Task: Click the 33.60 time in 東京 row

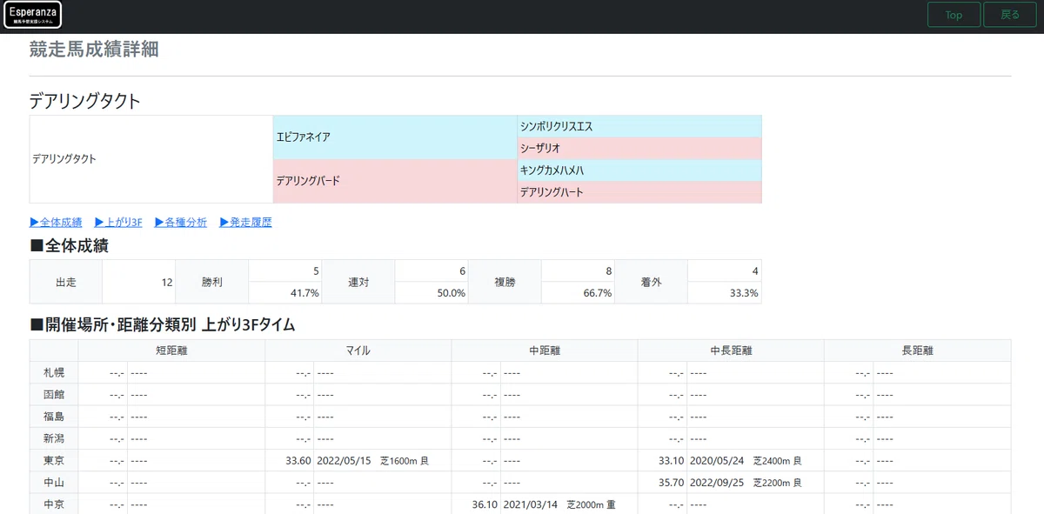Action: (298, 460)
